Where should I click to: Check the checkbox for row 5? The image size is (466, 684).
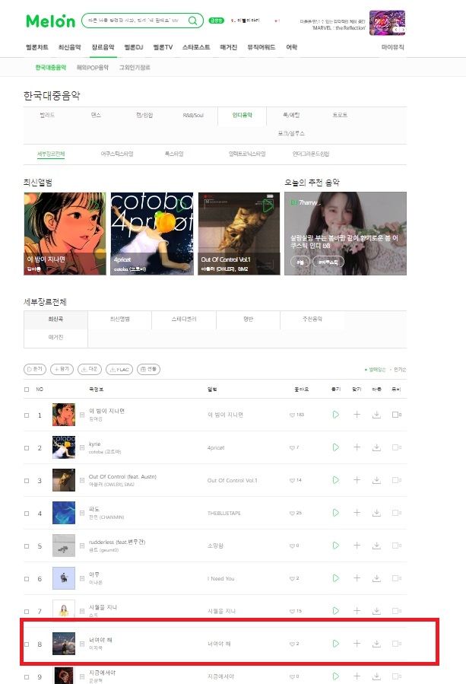(27, 546)
